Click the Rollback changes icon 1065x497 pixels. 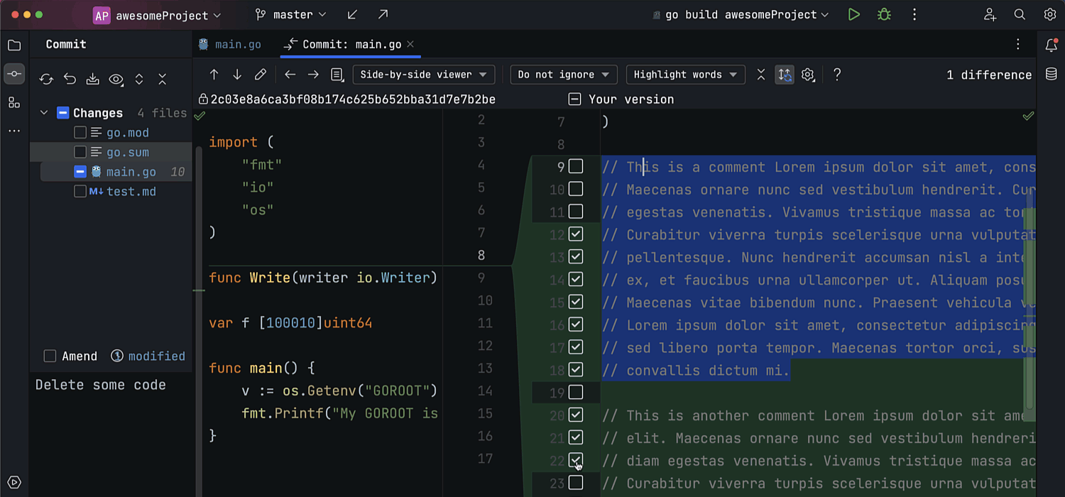pos(70,80)
